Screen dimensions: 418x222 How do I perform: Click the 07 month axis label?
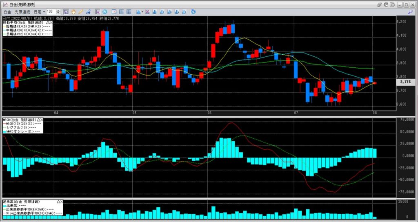point(296,113)
